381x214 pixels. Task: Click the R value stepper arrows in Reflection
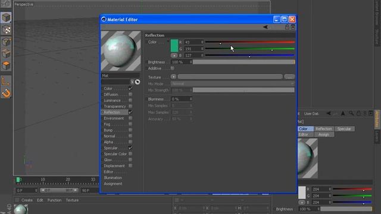pyautogui.click(x=202, y=42)
